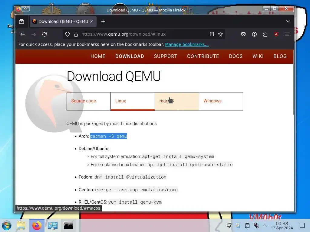The image size is (310, 232).
Task: Open the Firefox View icon left of tabs
Action: (x=21, y=21)
